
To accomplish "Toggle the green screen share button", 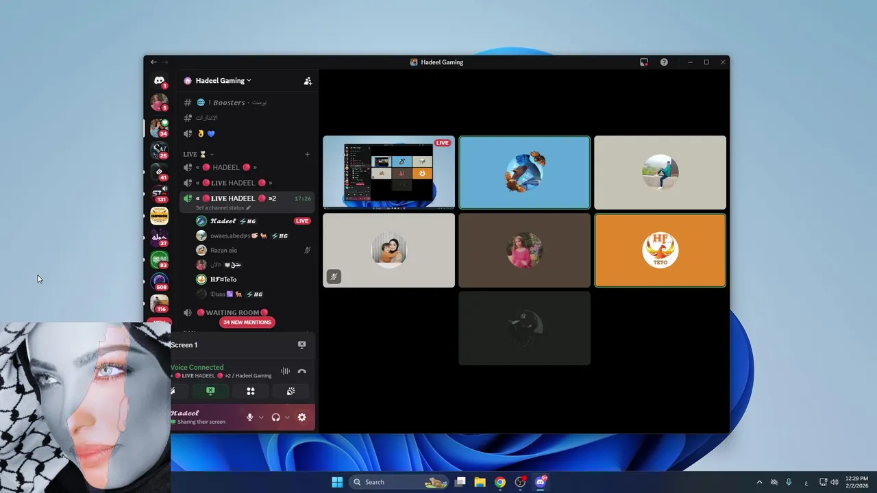I will pos(210,391).
